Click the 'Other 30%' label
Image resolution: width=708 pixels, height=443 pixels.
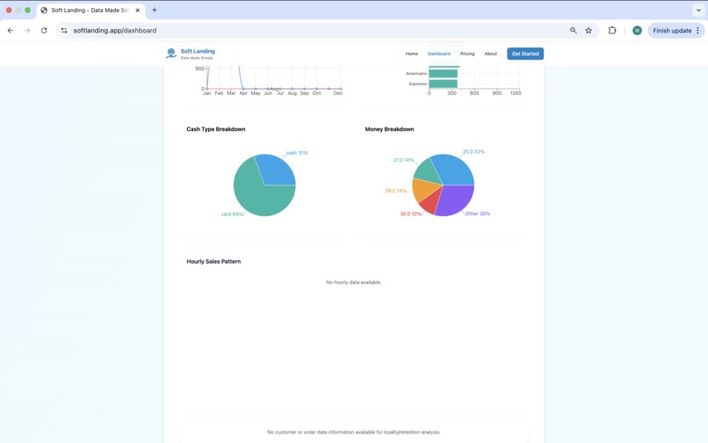[478, 214]
